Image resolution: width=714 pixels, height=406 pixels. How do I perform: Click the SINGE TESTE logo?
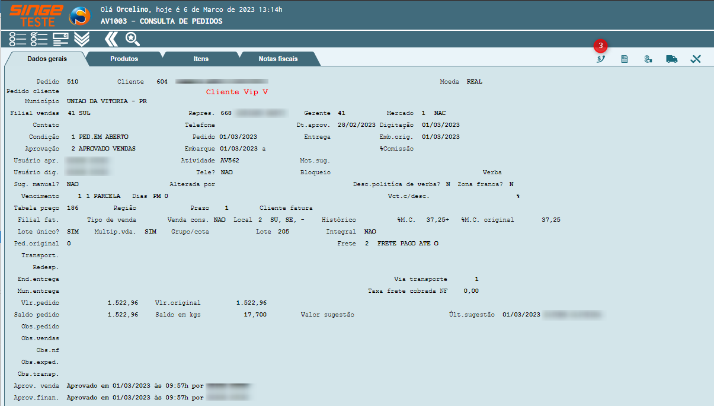pyautogui.click(x=36, y=15)
